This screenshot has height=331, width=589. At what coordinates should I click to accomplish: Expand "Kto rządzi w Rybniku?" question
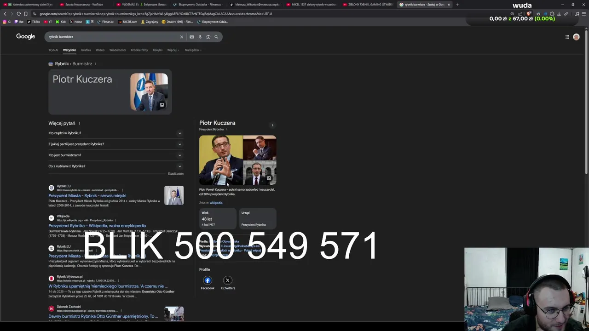[116, 133]
